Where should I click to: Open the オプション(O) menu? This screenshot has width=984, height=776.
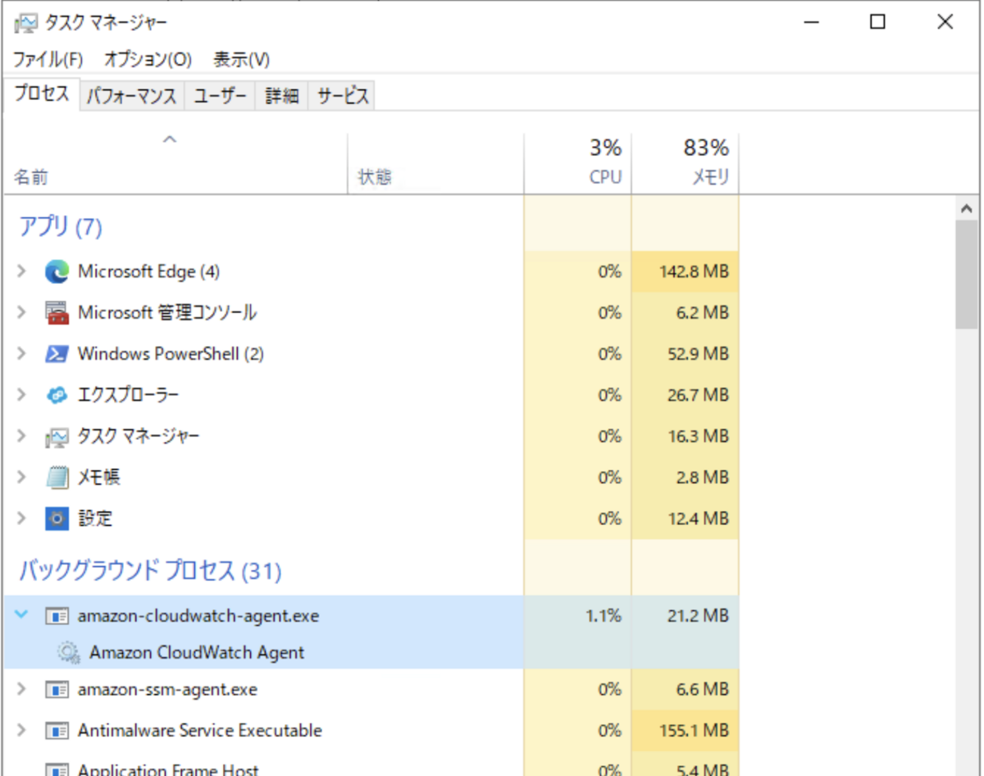click(148, 60)
